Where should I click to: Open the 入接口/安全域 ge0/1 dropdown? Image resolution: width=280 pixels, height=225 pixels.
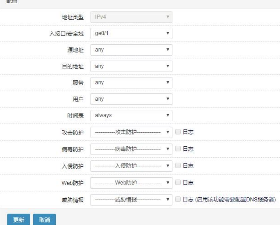[131, 33]
